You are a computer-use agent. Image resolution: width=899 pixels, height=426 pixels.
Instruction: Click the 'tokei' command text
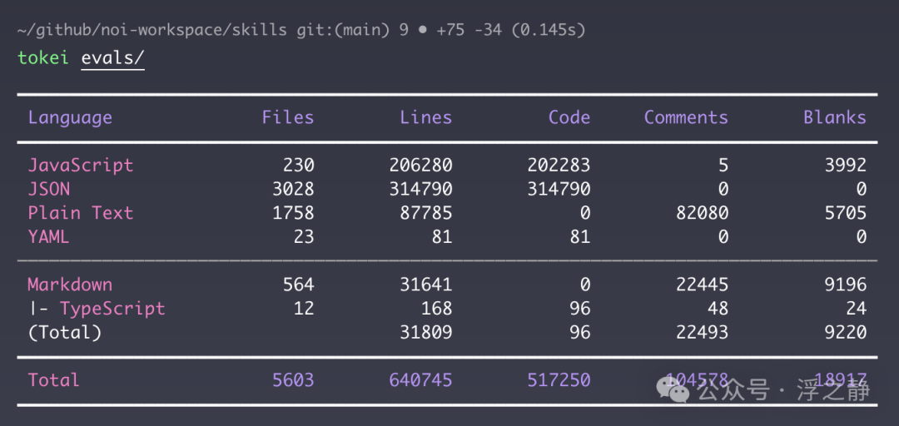tap(43, 58)
